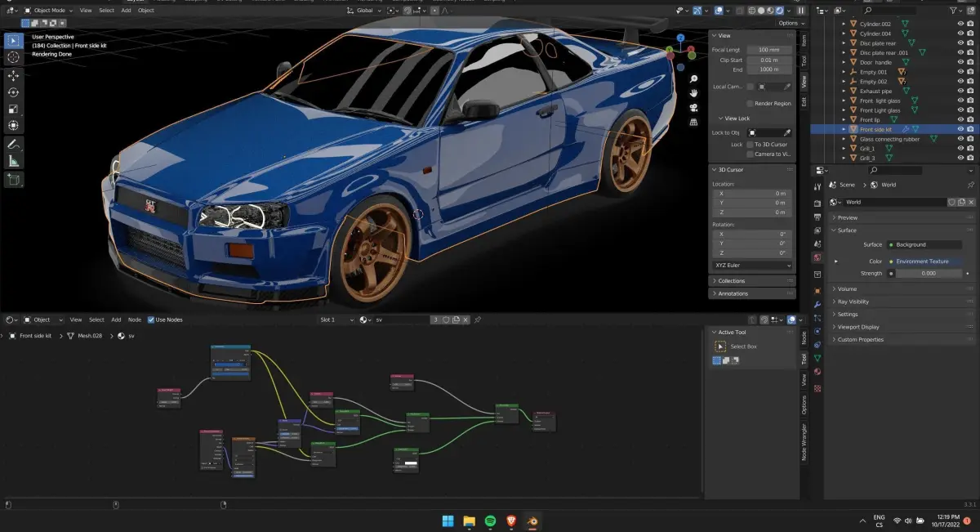The width and height of the screenshot is (980, 532).
Task: Open the shader editor Node menu
Action: click(135, 320)
